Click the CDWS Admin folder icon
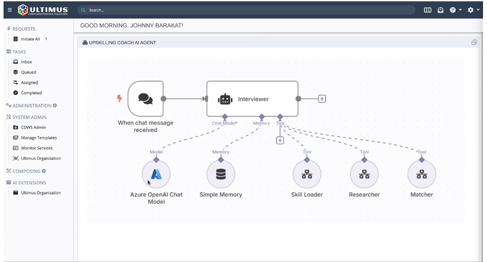487x262 pixels. pyautogui.click(x=15, y=127)
